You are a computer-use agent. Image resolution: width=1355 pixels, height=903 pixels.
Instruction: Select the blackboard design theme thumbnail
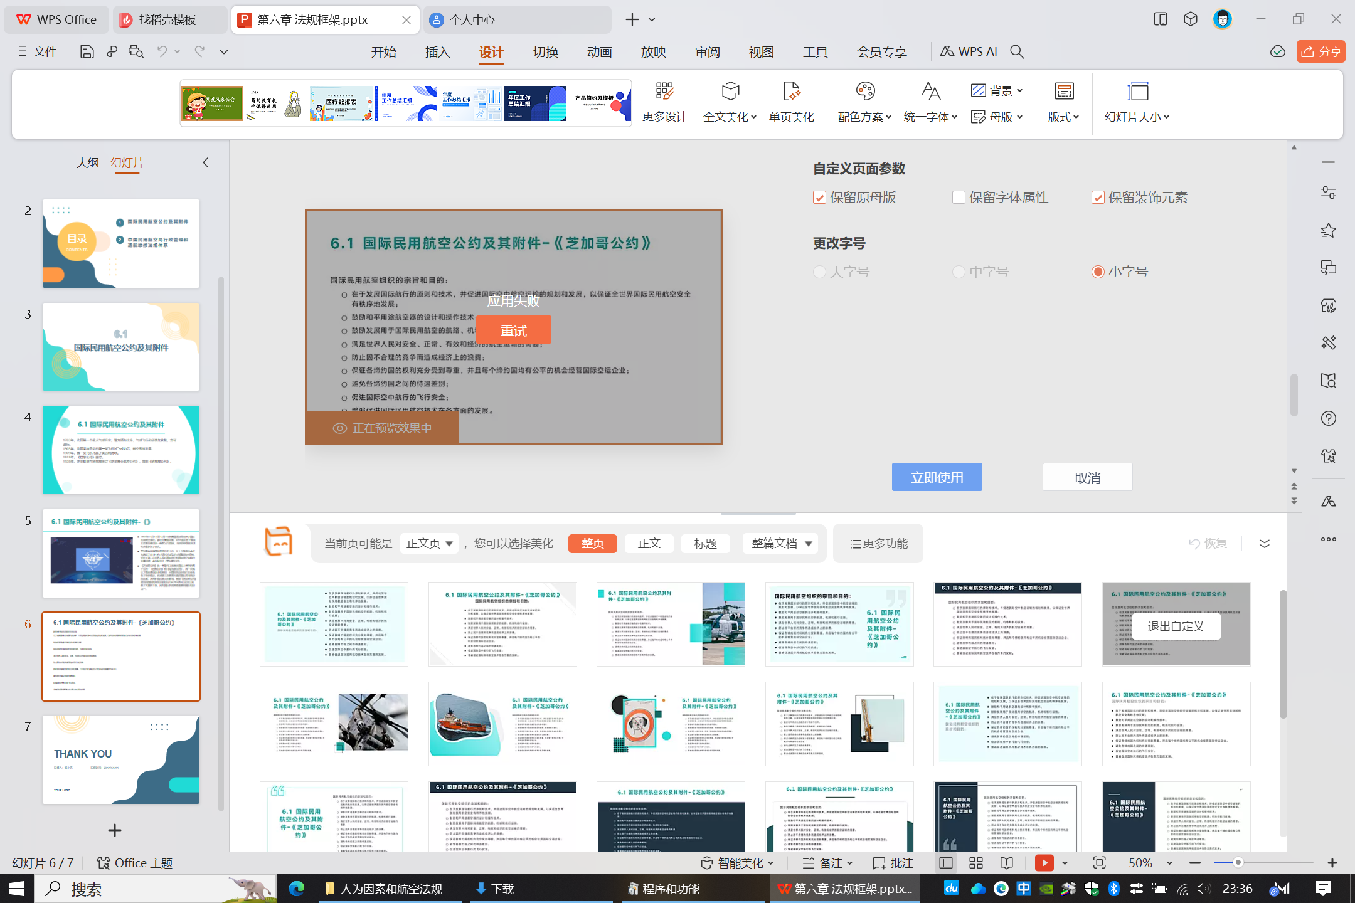[212, 103]
